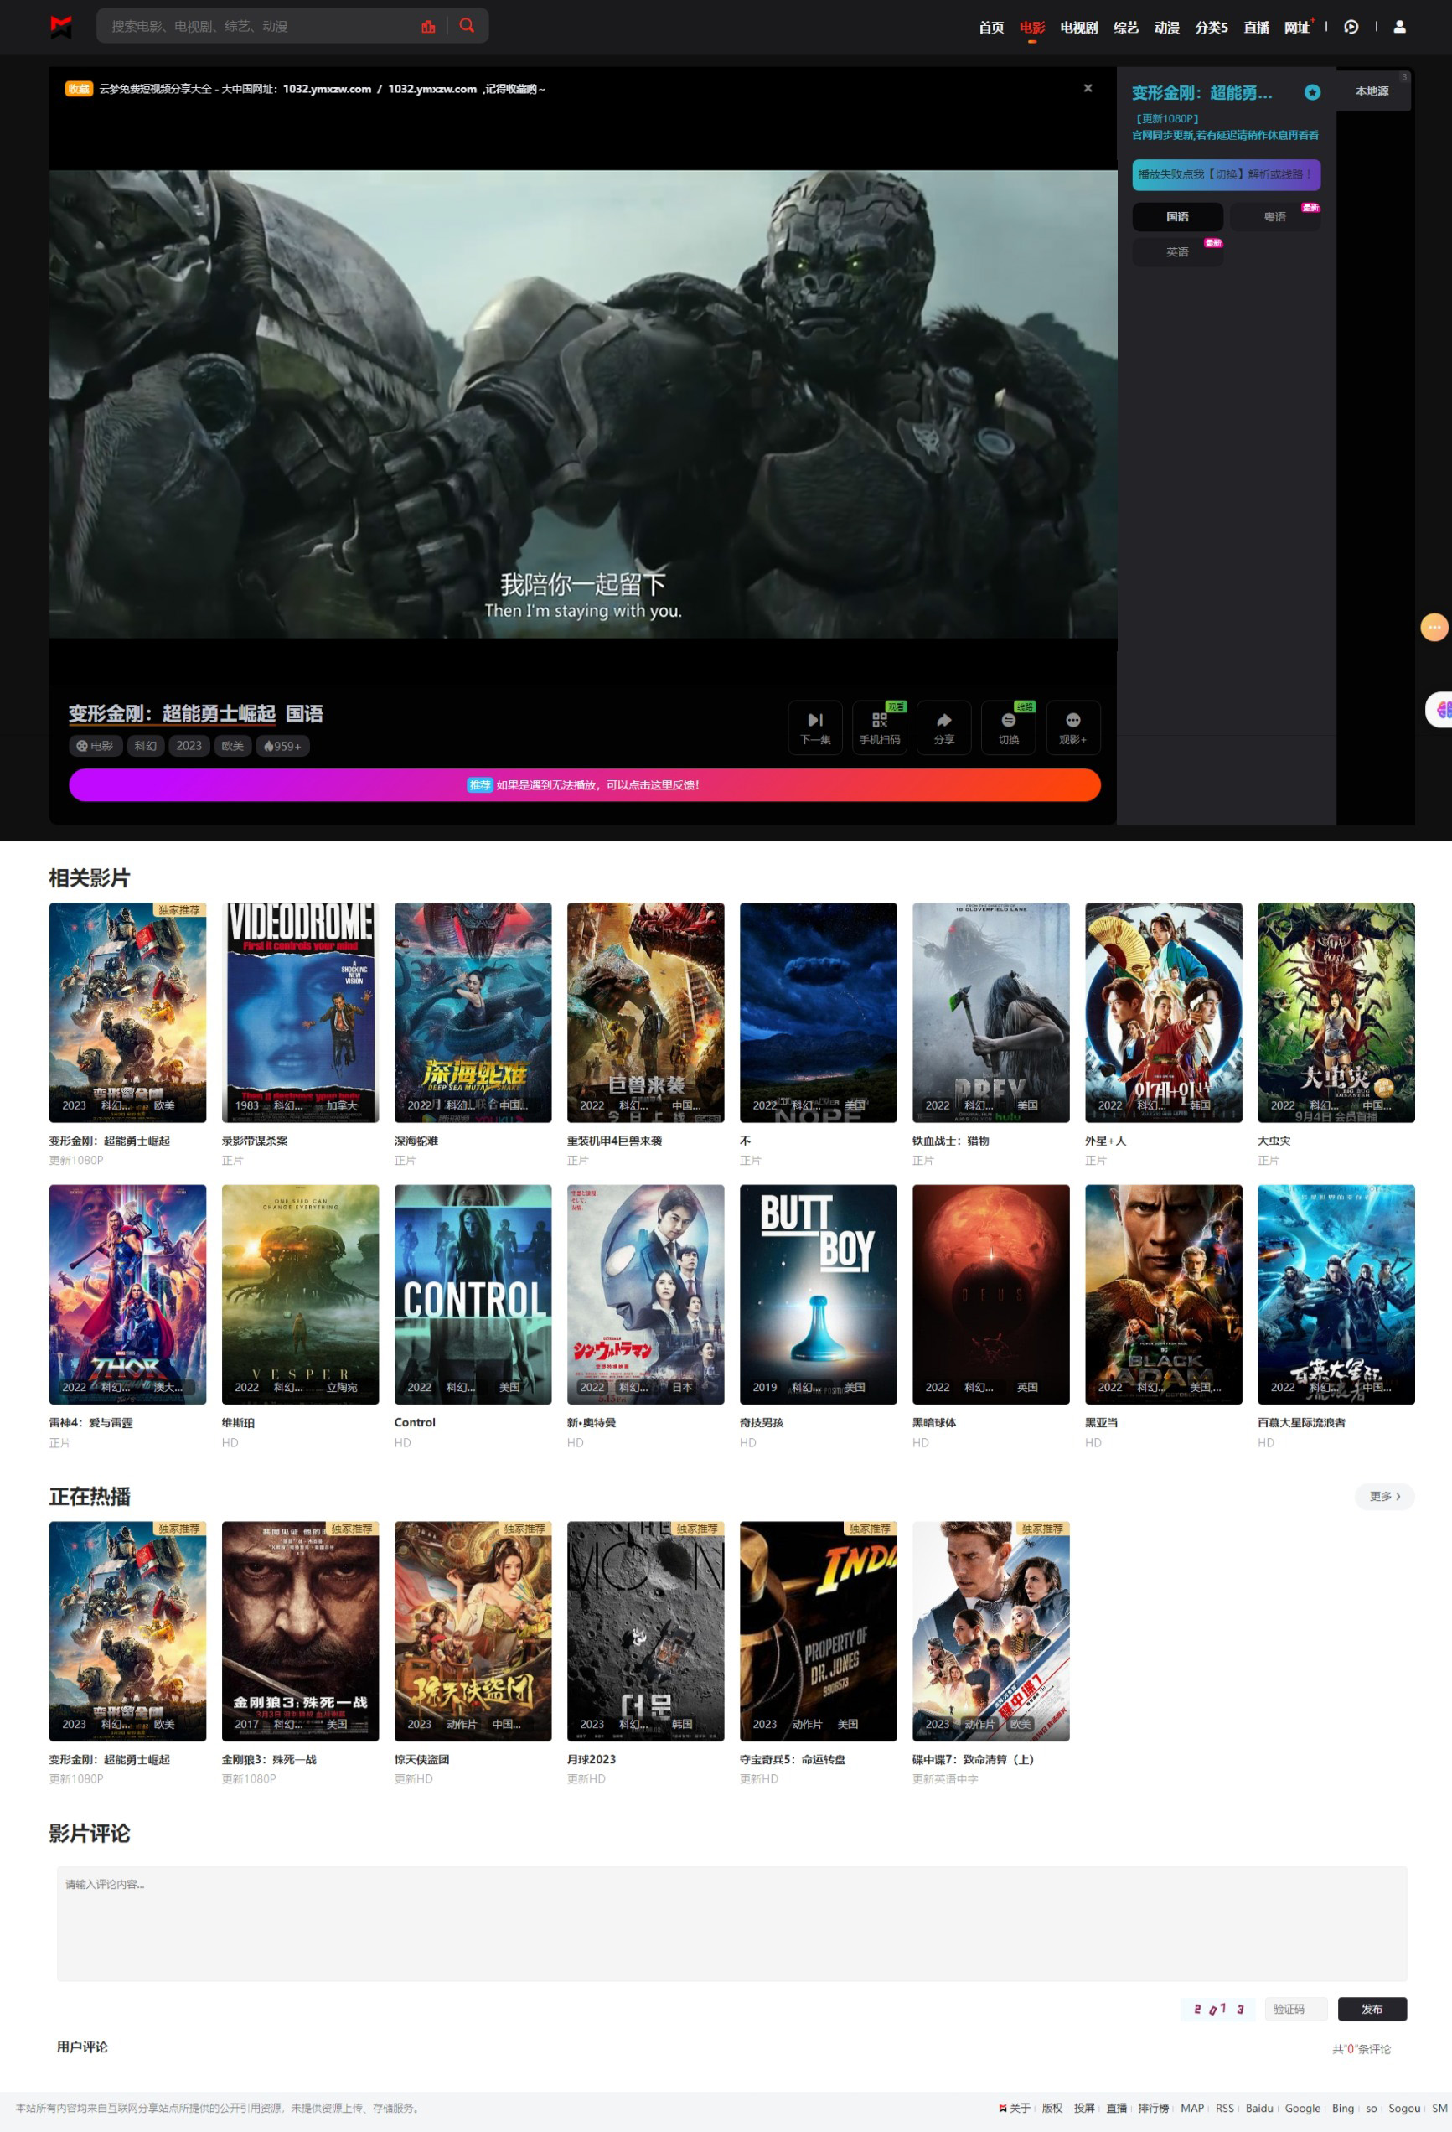Click the 欧美 region tag

[233, 746]
